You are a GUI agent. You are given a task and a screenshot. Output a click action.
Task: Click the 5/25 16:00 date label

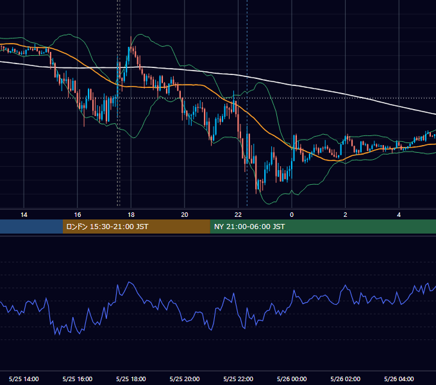(x=78, y=379)
